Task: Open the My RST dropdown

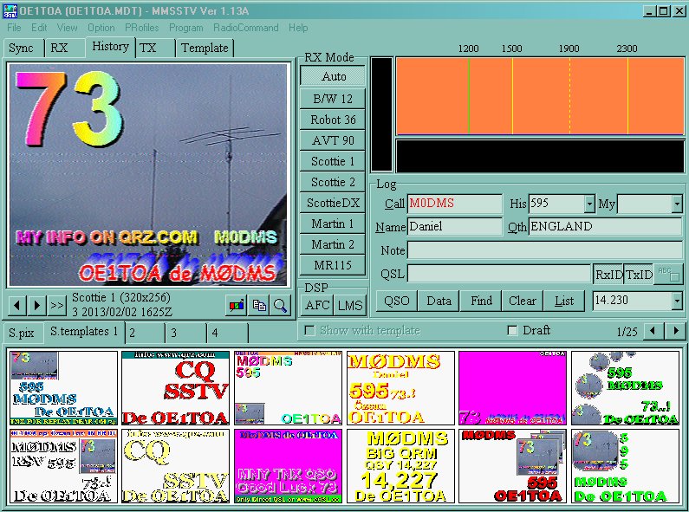Action: [676, 204]
